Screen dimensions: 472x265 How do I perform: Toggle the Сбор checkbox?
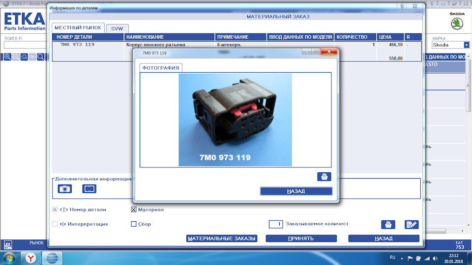[134, 224]
